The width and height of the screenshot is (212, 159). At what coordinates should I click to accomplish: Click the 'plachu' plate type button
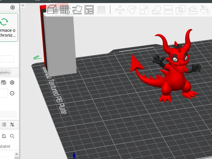click(5, 72)
